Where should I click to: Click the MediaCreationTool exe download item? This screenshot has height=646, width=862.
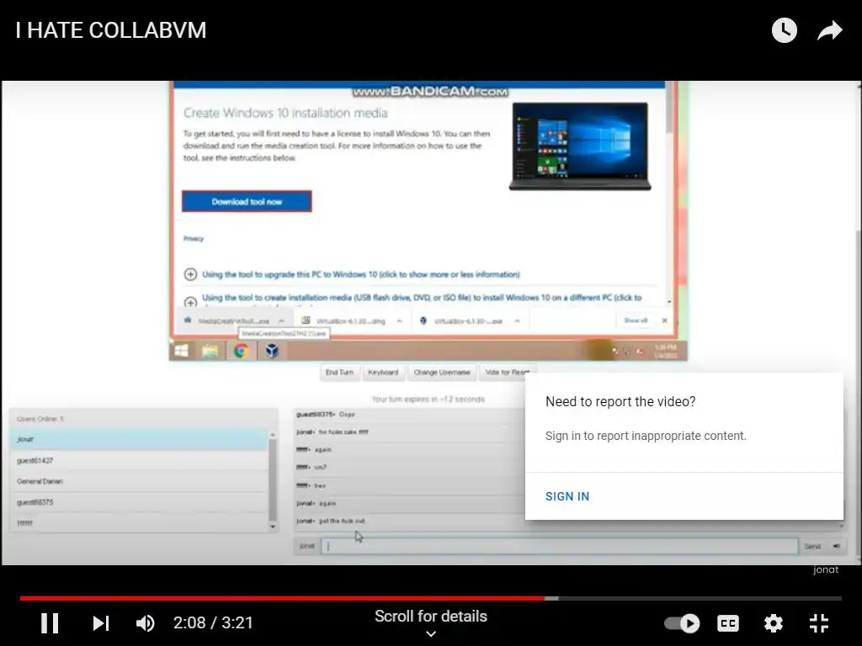click(x=232, y=320)
